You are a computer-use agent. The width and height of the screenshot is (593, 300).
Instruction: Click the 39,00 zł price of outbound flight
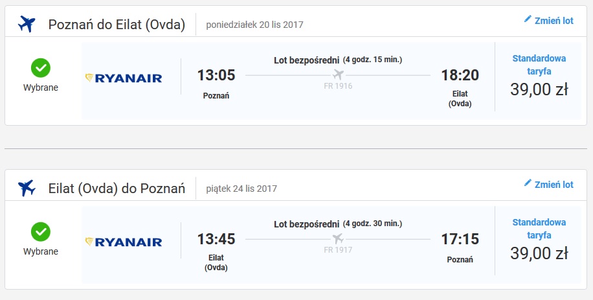pyautogui.click(x=539, y=89)
